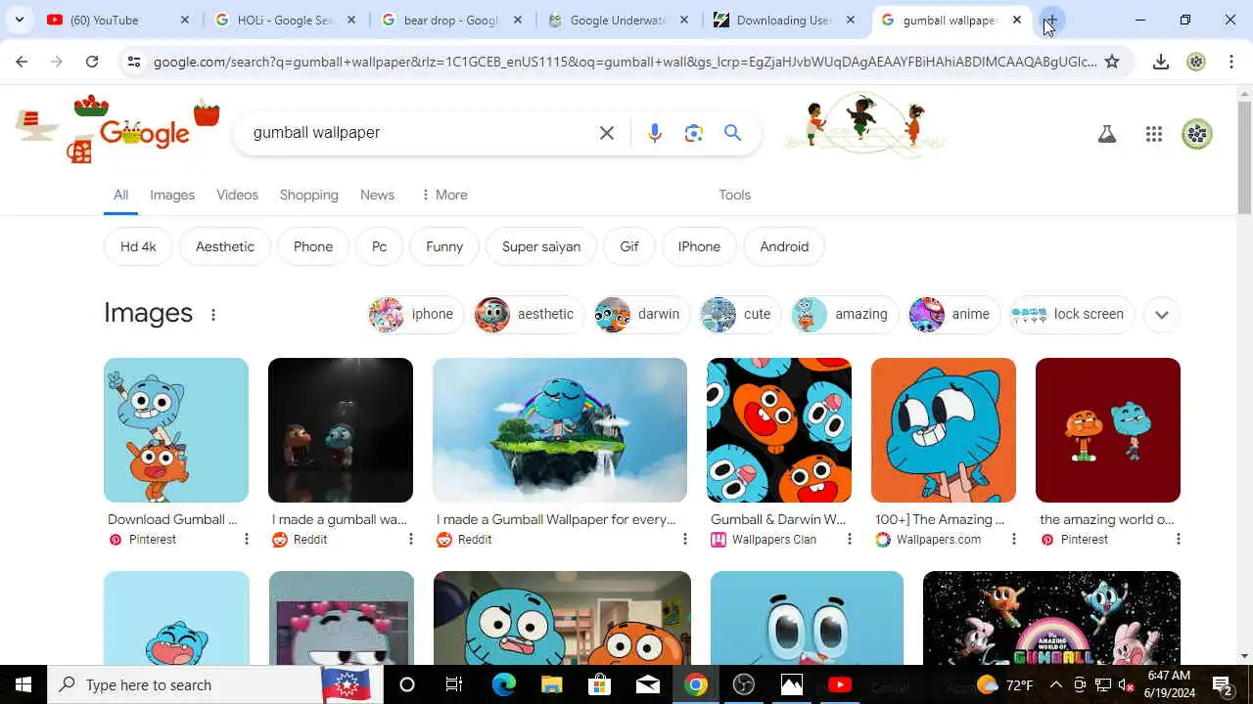Switch to Shopping results tab

pos(308,195)
